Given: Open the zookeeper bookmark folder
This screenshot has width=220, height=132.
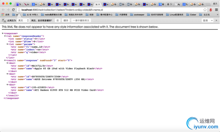Looking at the screenshot, I should tap(137, 15).
